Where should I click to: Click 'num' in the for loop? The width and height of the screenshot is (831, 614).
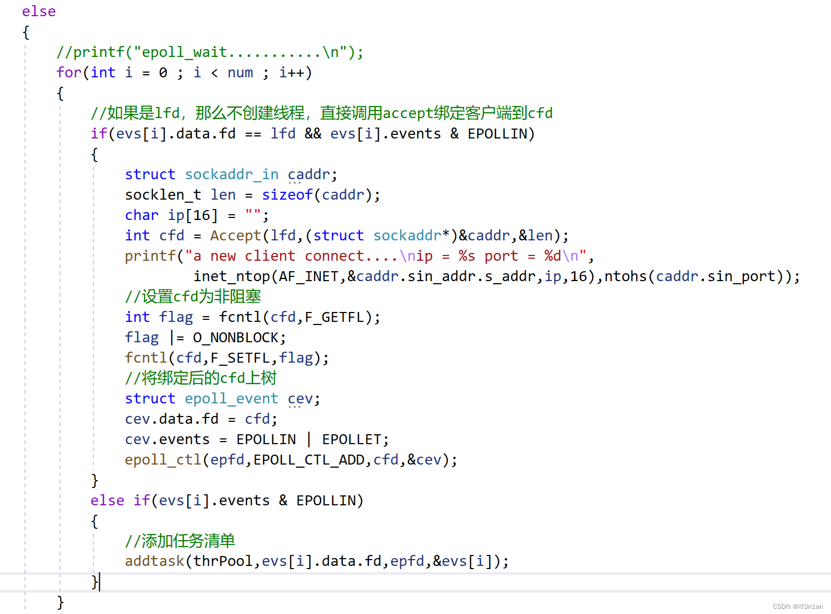point(240,73)
